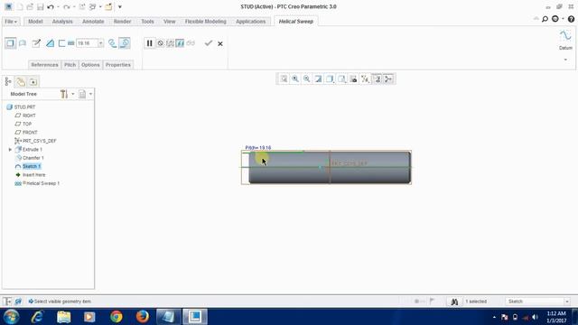This screenshot has width=578, height=325.
Task: Switch to the Annotate ribbon tab
Action: [x=93, y=22]
